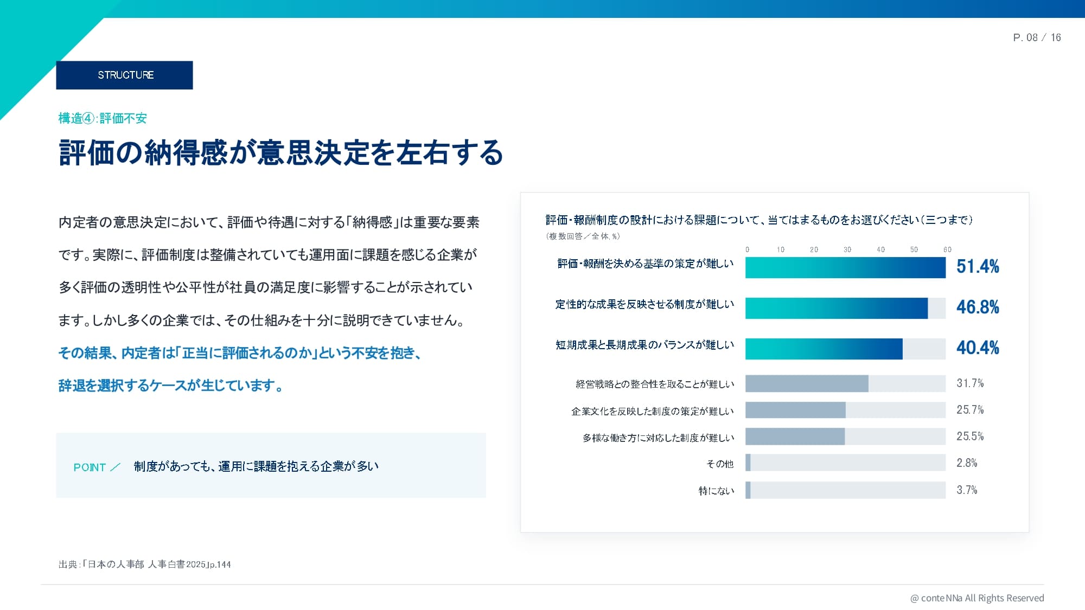This screenshot has width=1085, height=610.
Task: Click the paragraph line starting 'です。実際に、評価制度は'
Action: (x=267, y=255)
